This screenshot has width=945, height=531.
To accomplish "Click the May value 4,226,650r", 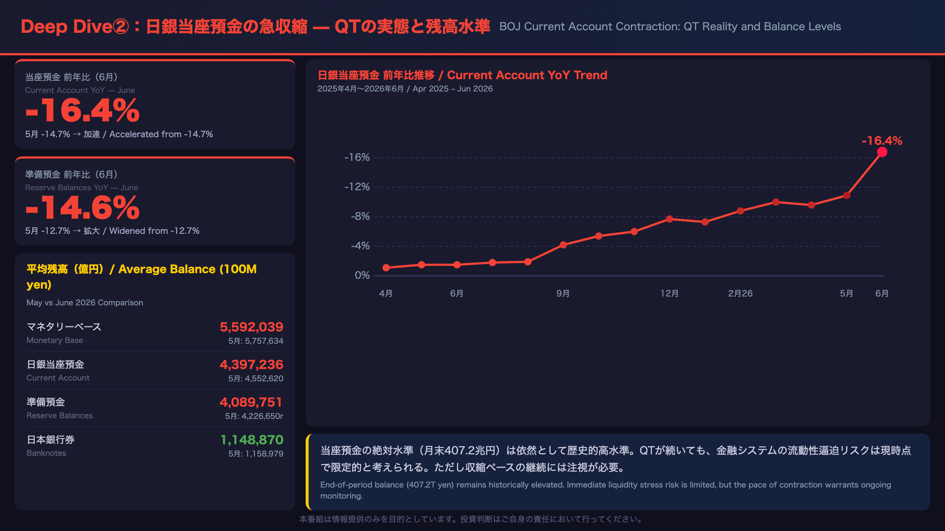I will [254, 416].
